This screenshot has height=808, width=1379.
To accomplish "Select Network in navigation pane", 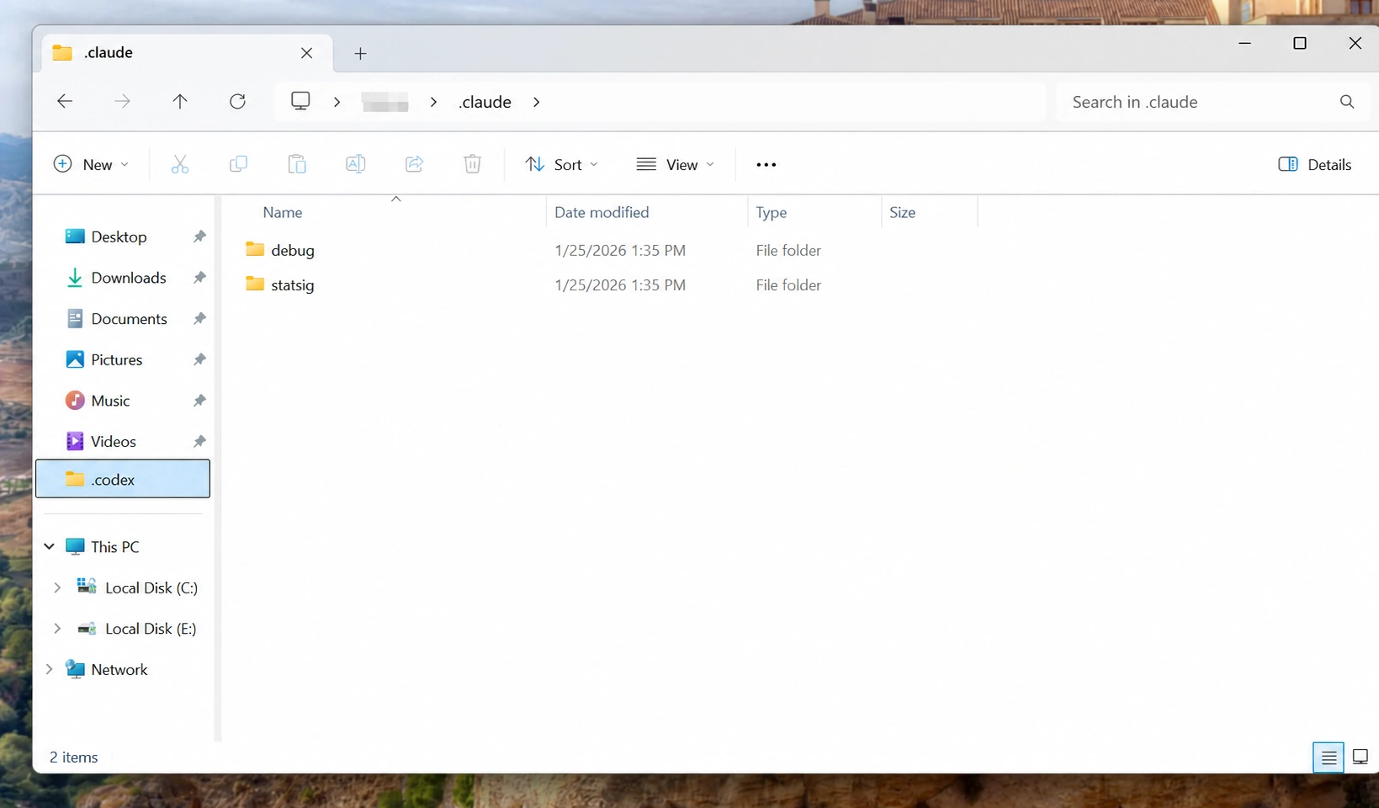I will [x=119, y=669].
